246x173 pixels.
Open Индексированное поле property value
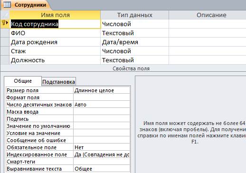click(x=102, y=154)
